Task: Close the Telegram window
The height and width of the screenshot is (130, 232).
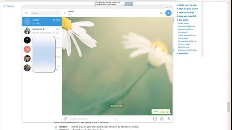Action: (171, 7)
